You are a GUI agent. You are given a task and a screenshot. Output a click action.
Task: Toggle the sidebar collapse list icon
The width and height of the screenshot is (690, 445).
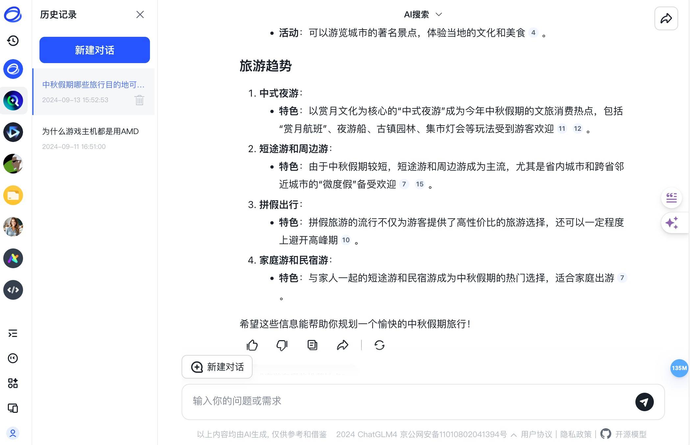point(13,334)
